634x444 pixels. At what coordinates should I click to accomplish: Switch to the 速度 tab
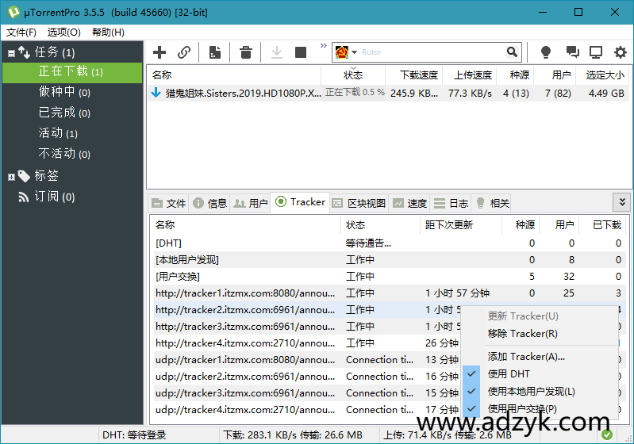point(410,203)
